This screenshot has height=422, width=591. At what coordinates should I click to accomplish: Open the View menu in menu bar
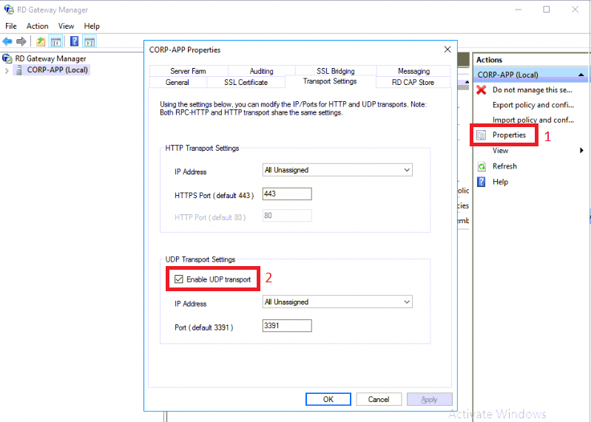[66, 26]
